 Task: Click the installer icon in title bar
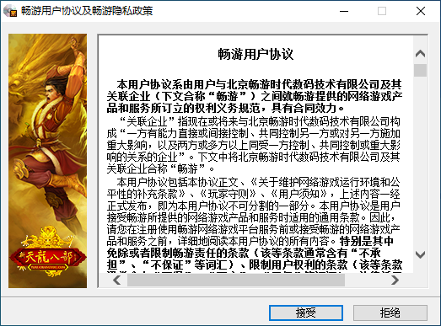[10, 11]
